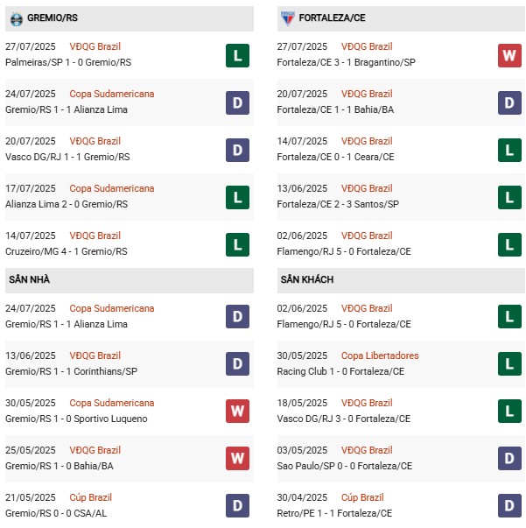
Task: Click the Fortaleza/CE team crest icon
Action: pyautogui.click(x=287, y=18)
